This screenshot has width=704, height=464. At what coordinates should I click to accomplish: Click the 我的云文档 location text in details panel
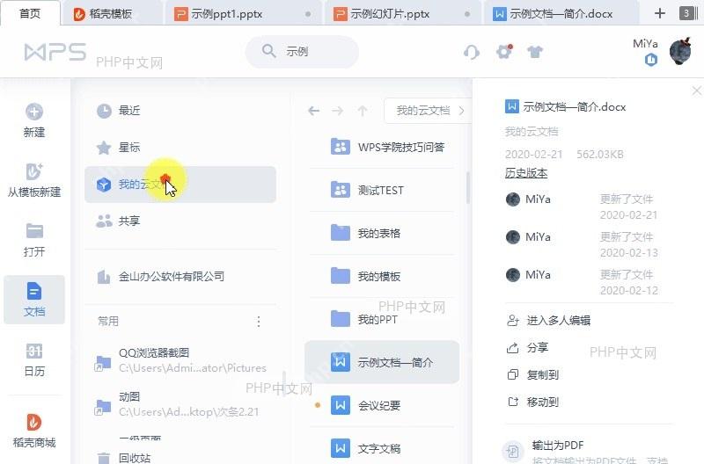532,131
